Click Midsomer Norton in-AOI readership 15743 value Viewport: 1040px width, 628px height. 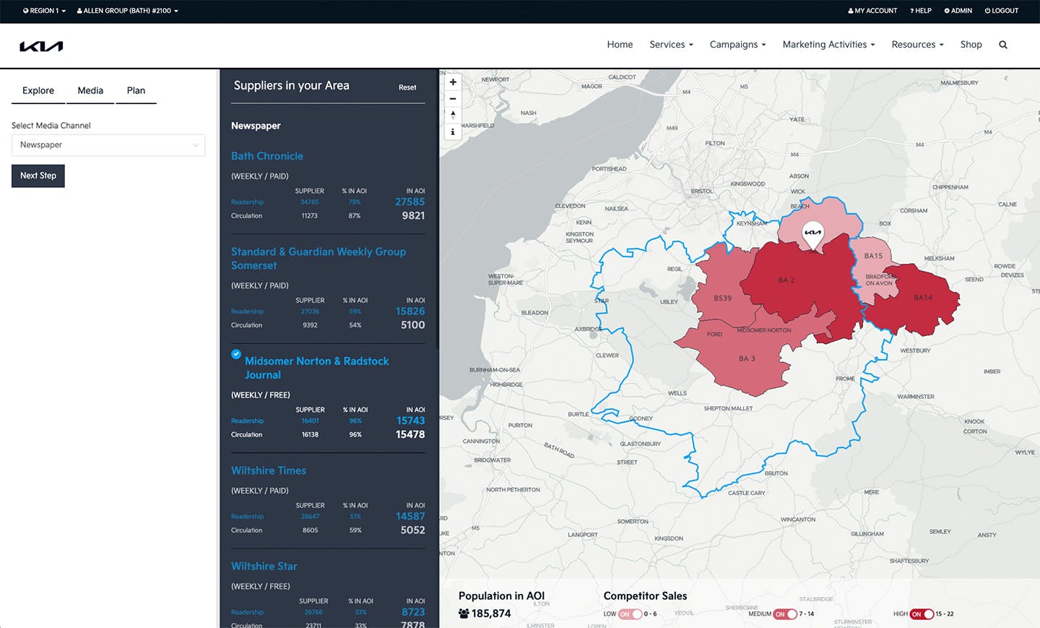click(x=410, y=421)
